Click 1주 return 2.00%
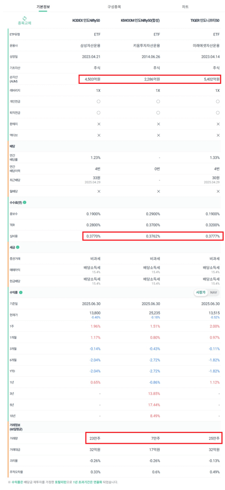The width and height of the screenshot is (225, 490). 215,326
